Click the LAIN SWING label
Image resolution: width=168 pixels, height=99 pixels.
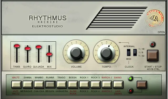pyautogui.click(x=118, y=92)
